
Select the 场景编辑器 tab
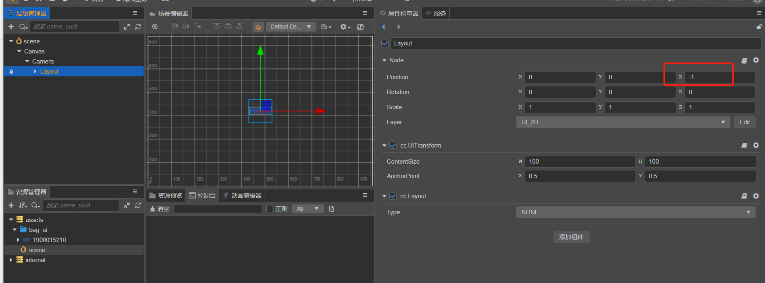click(x=169, y=13)
